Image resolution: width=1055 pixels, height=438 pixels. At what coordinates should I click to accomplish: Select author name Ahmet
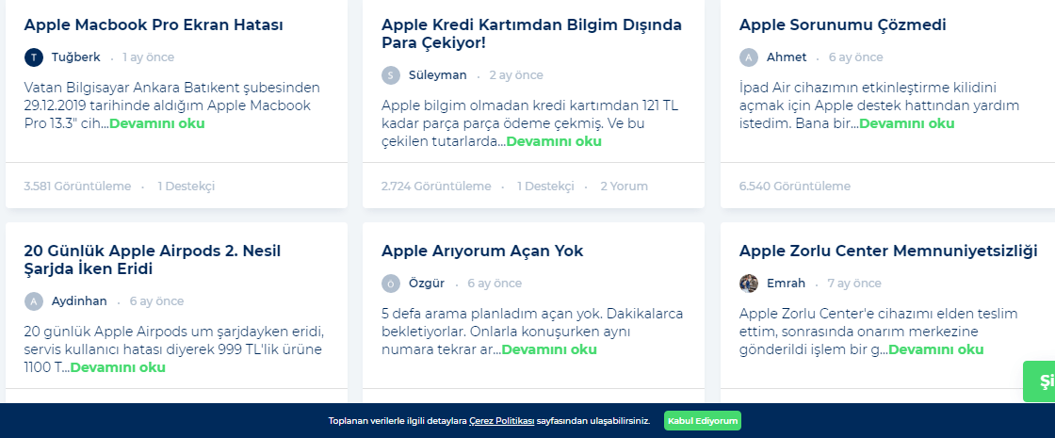787,57
